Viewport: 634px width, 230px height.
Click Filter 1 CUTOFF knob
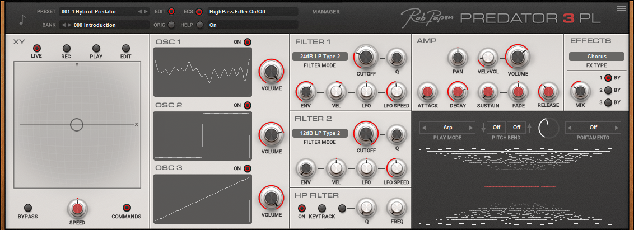[x=366, y=57]
